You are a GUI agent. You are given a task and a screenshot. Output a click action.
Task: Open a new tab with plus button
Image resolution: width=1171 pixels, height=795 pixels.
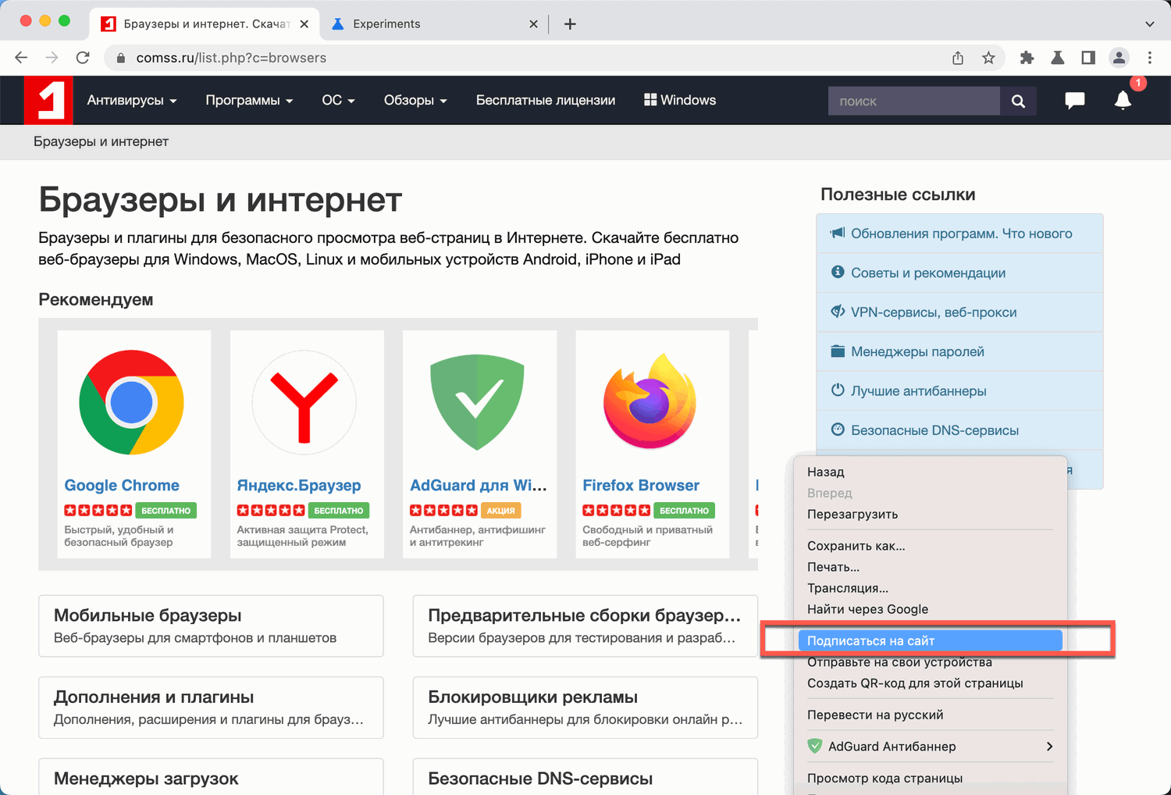[x=570, y=24]
